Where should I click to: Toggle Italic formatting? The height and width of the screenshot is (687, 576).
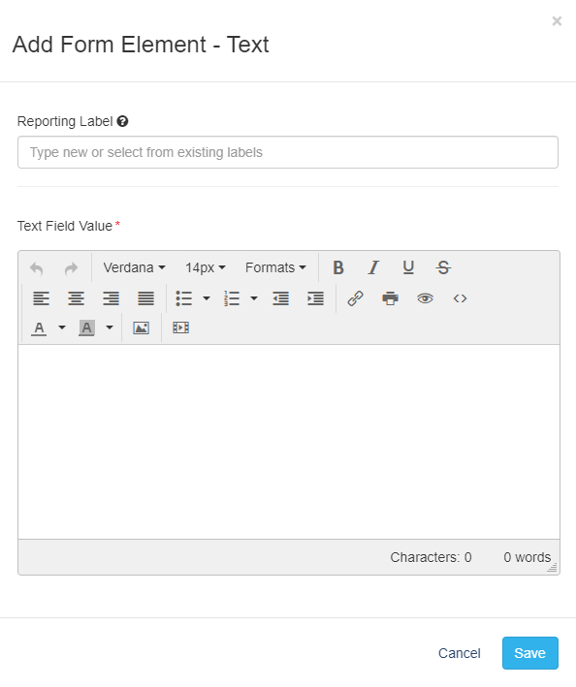pyautogui.click(x=373, y=267)
